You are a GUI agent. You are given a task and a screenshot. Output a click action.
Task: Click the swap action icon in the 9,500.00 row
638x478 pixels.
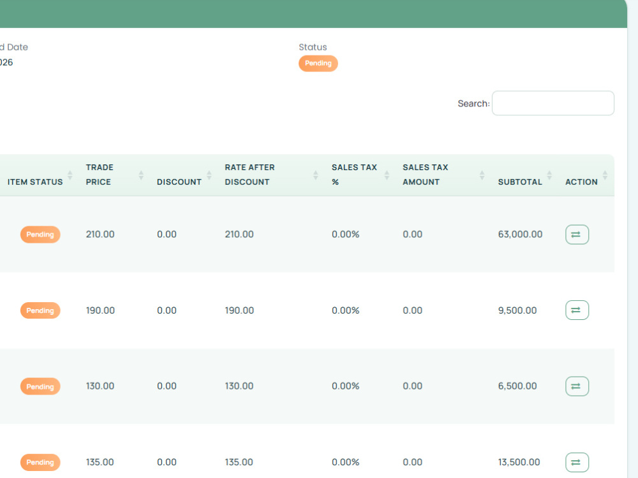coord(577,310)
